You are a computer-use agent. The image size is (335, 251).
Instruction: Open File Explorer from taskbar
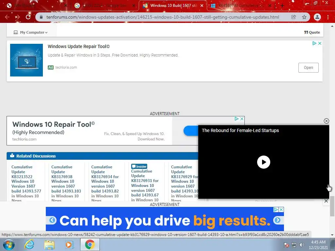click(49, 244)
